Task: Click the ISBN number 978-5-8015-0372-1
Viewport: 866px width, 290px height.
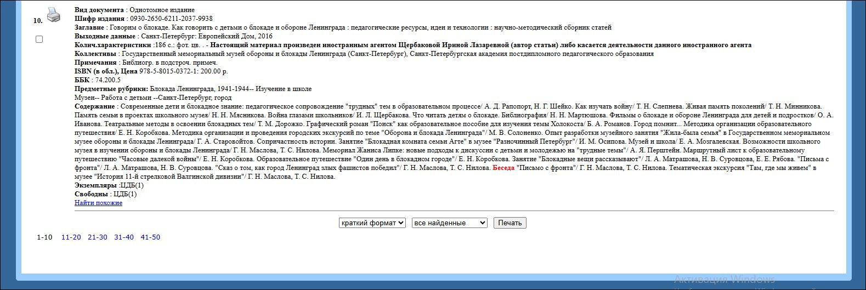Action: 169,71
